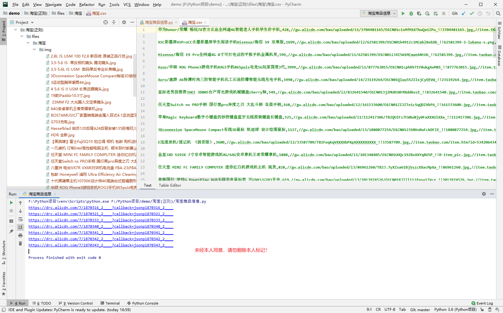Image resolution: width=503 pixels, height=313 pixels.
Task: Commit changes with Git green checkmark
Action: pos(472,13)
